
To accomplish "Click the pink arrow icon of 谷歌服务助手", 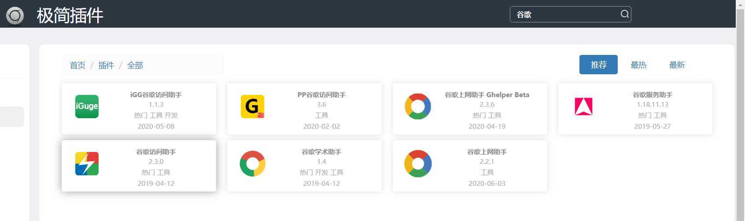I will click(x=583, y=106).
